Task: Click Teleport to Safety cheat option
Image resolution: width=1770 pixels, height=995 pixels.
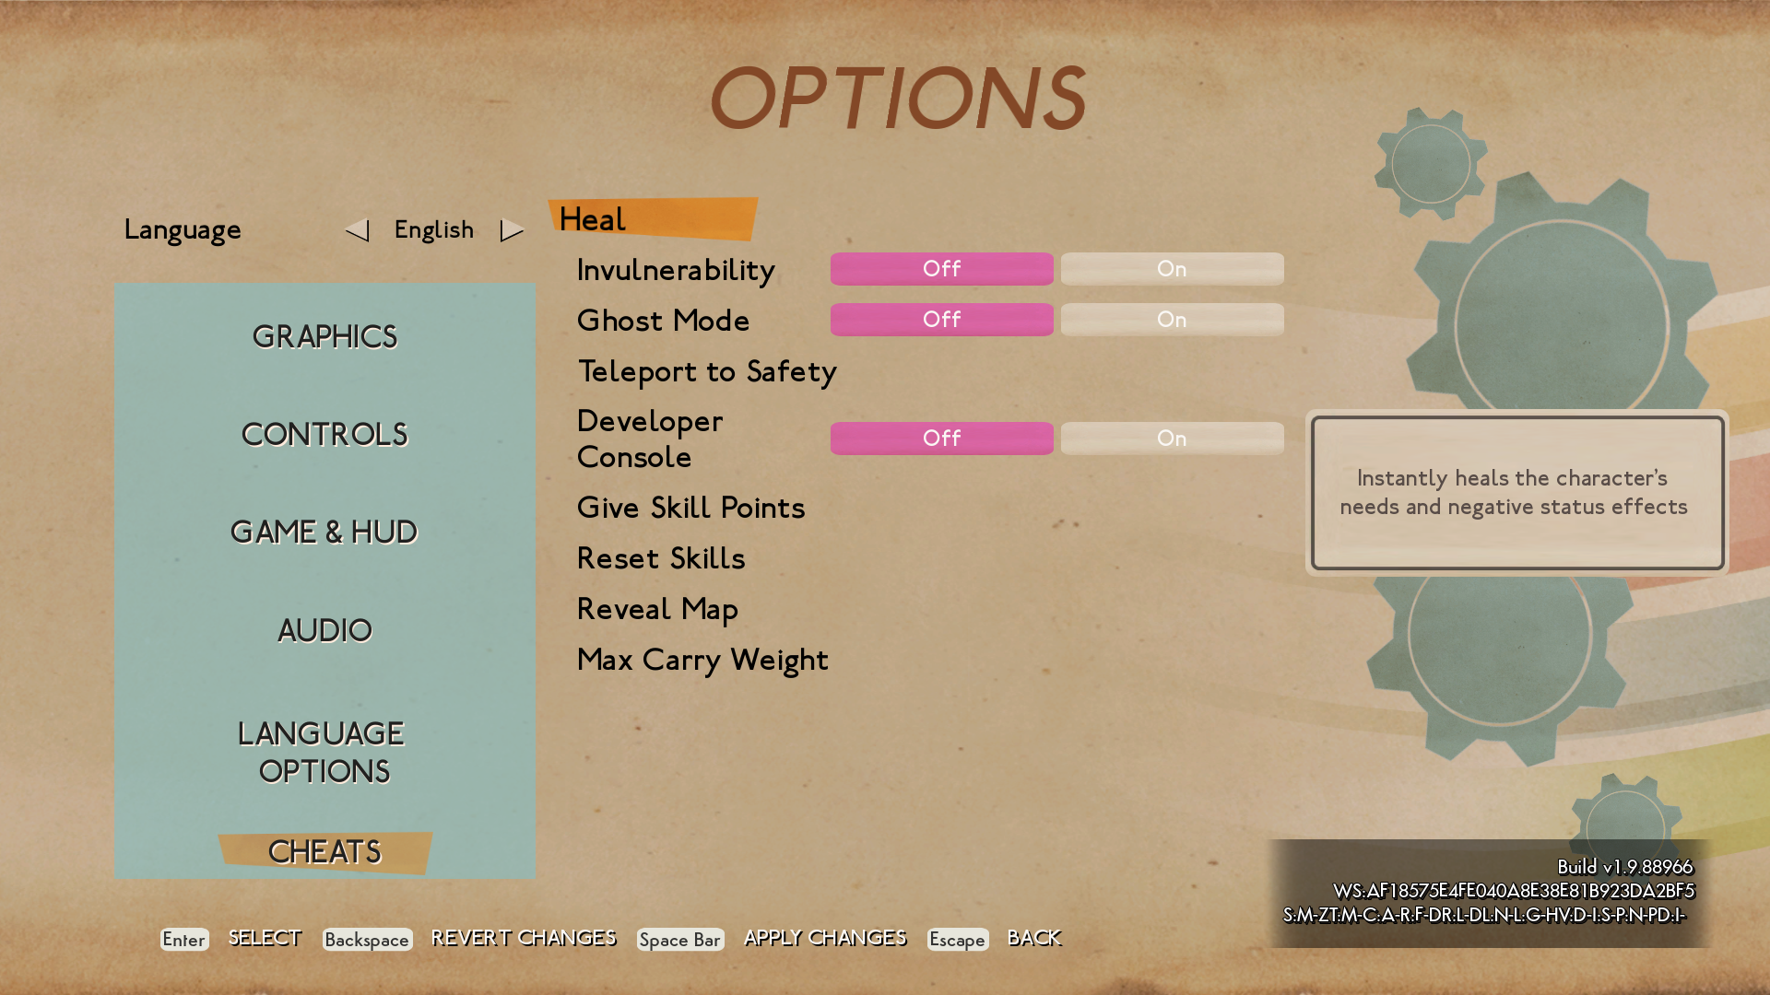Action: [x=709, y=370]
